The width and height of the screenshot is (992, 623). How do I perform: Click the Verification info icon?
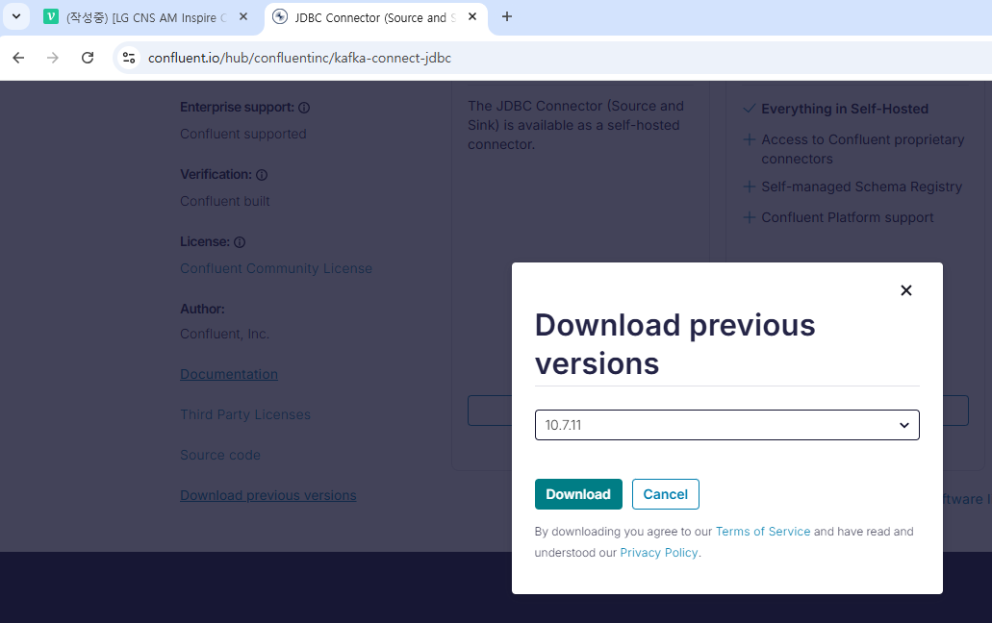click(262, 175)
